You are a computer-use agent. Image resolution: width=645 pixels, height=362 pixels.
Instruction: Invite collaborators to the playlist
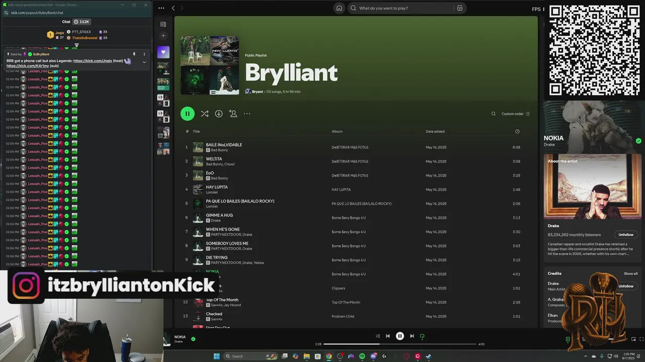tap(233, 114)
